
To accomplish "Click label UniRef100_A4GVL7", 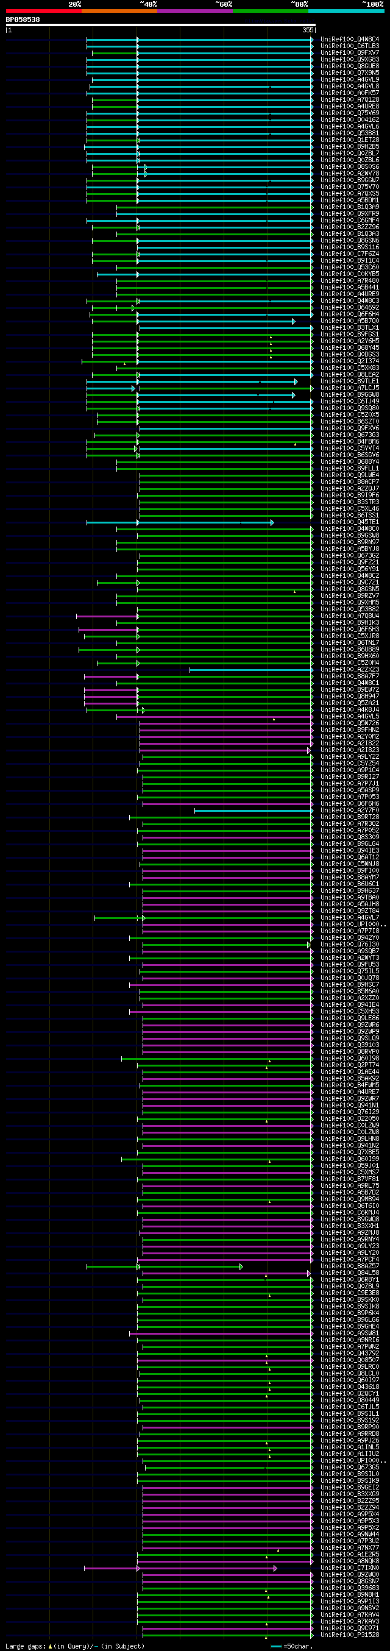I will pyautogui.click(x=350, y=918).
